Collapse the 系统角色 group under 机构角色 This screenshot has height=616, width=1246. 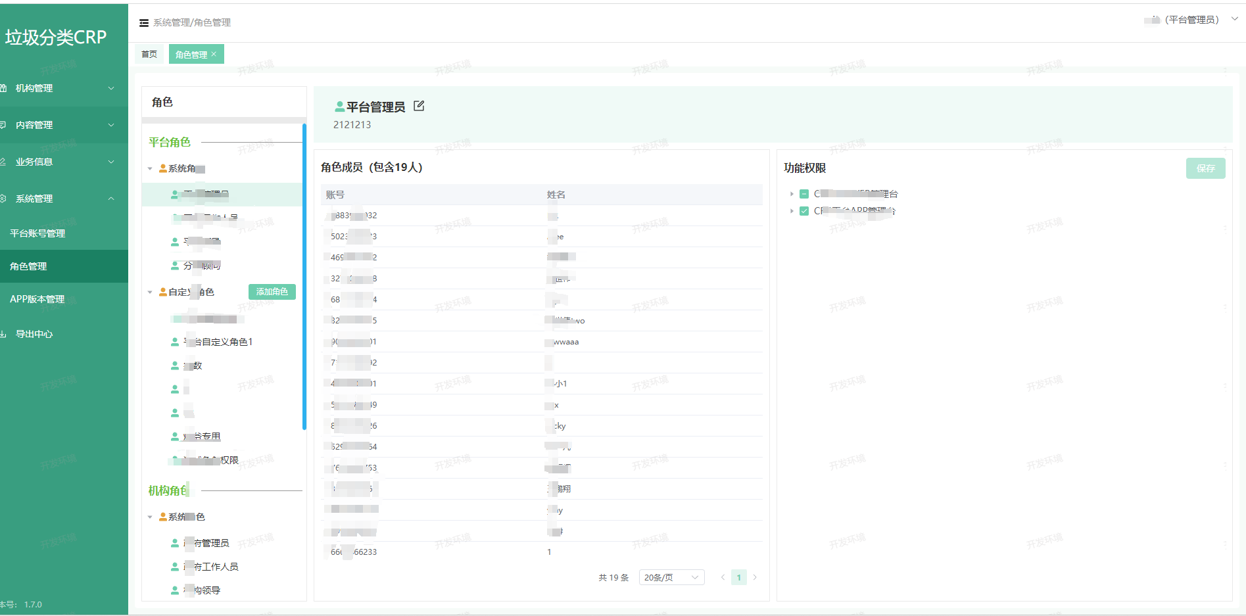point(150,517)
